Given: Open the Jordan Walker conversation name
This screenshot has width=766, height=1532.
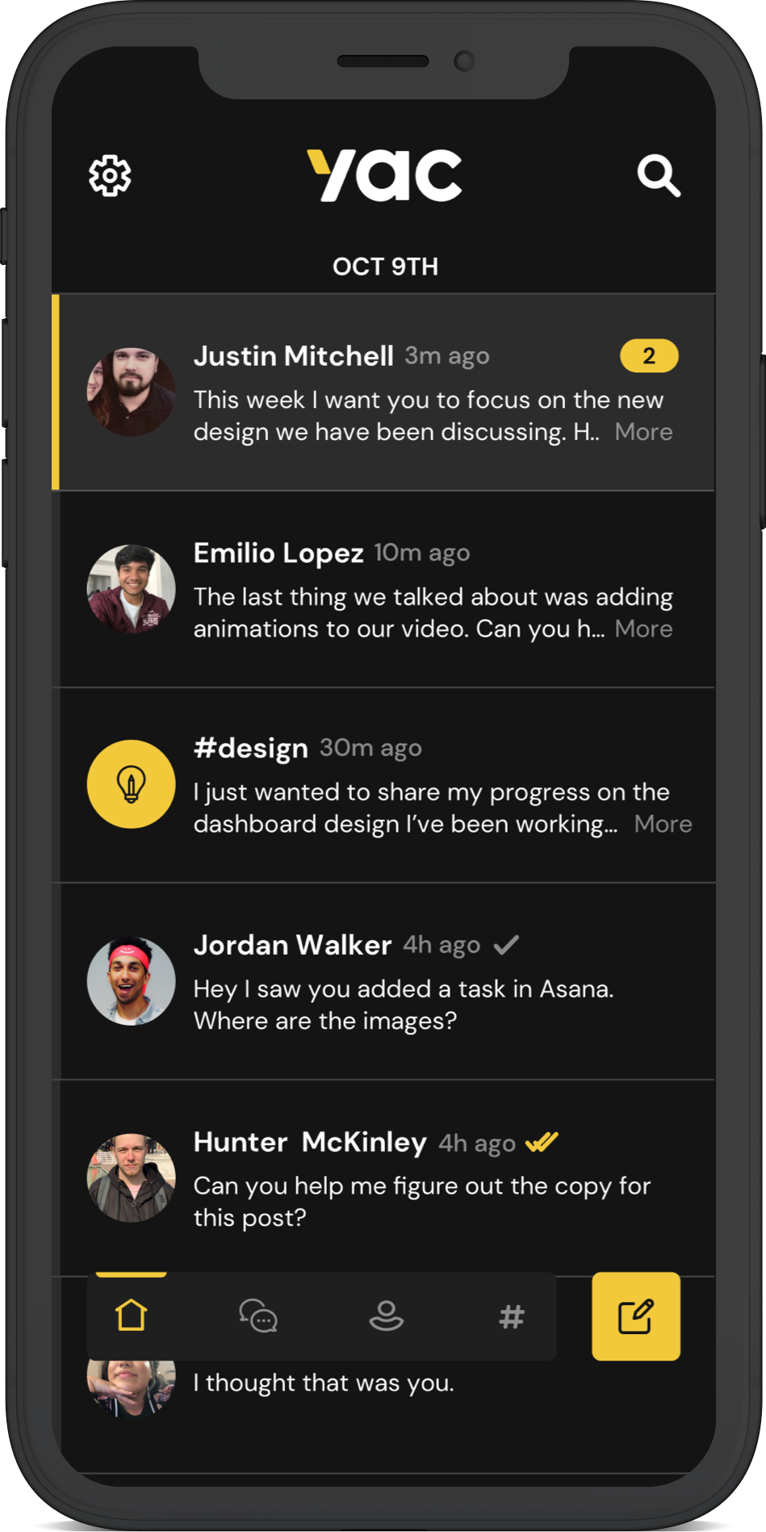Looking at the screenshot, I should click(x=292, y=945).
